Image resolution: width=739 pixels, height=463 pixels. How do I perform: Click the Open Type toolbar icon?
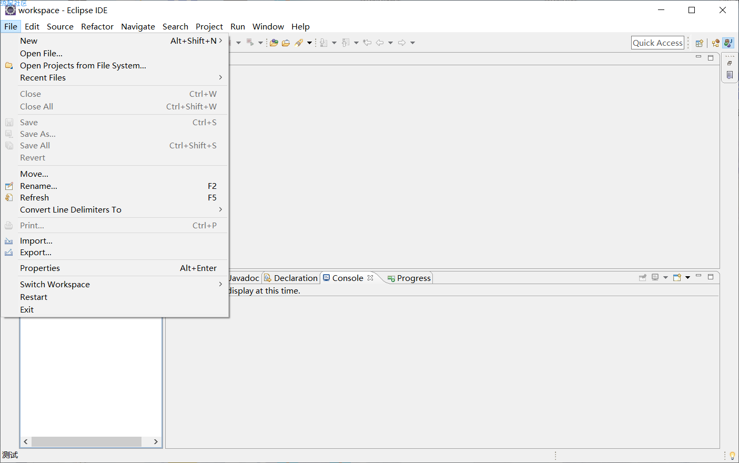274,43
